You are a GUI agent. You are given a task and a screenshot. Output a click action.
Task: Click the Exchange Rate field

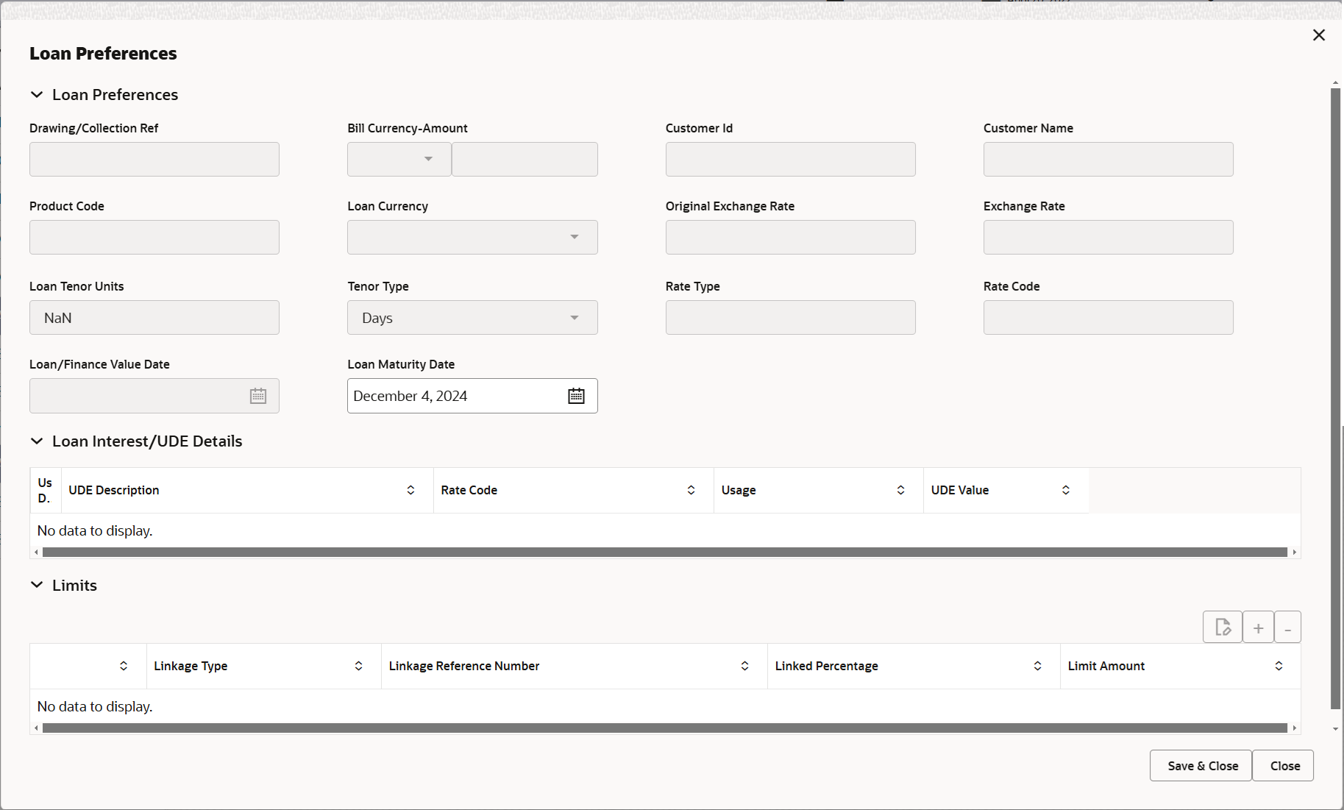point(1109,237)
